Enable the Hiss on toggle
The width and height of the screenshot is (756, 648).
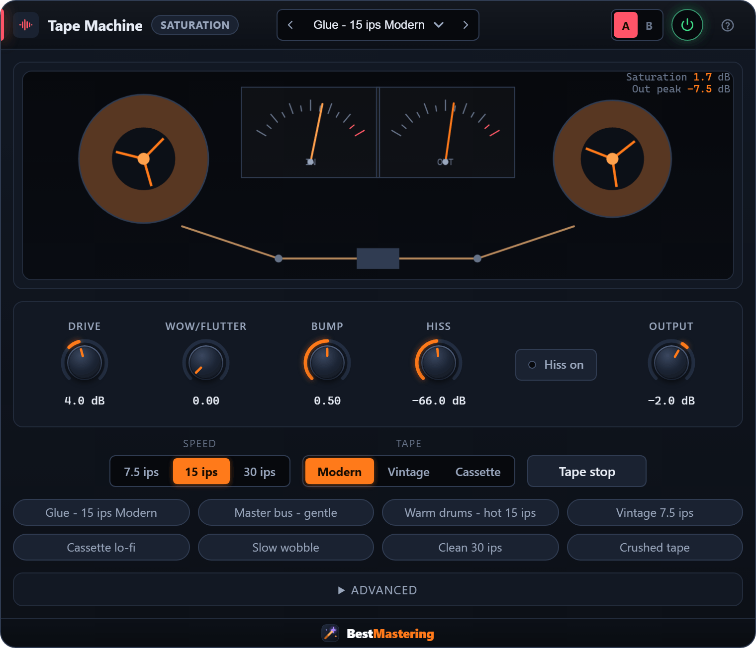(x=556, y=365)
